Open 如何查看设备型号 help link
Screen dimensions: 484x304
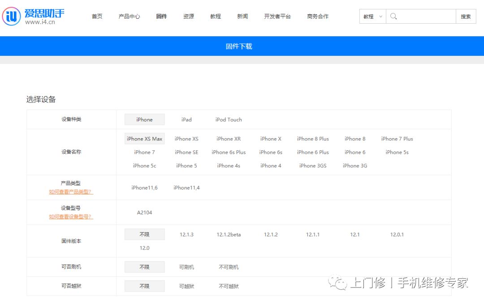pyautogui.click(x=71, y=217)
